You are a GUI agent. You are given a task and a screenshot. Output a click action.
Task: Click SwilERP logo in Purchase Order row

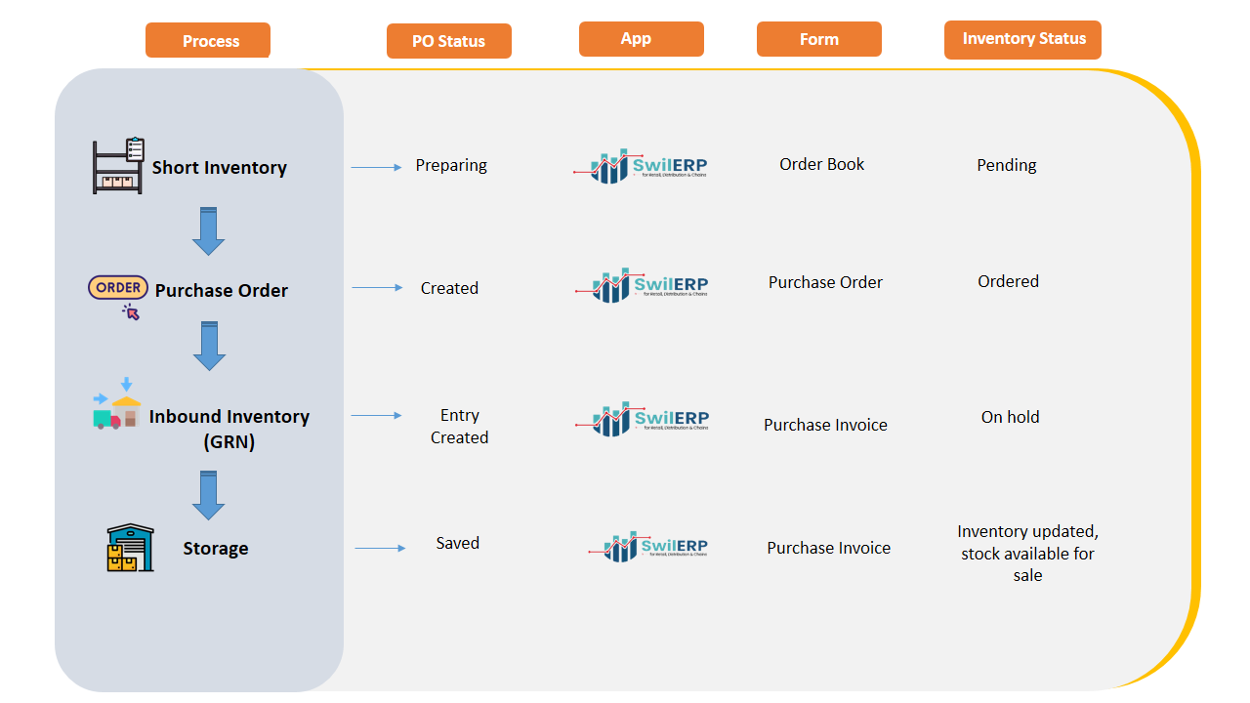[x=642, y=285]
